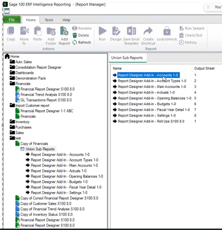Select Fiscal Year Detail 1-0 in left tree

(66, 187)
